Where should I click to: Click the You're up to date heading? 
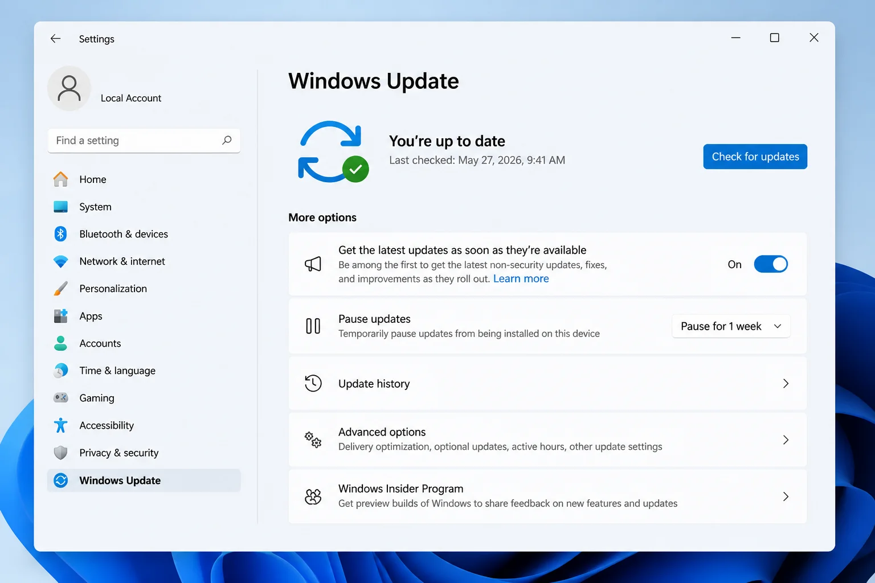(x=447, y=141)
